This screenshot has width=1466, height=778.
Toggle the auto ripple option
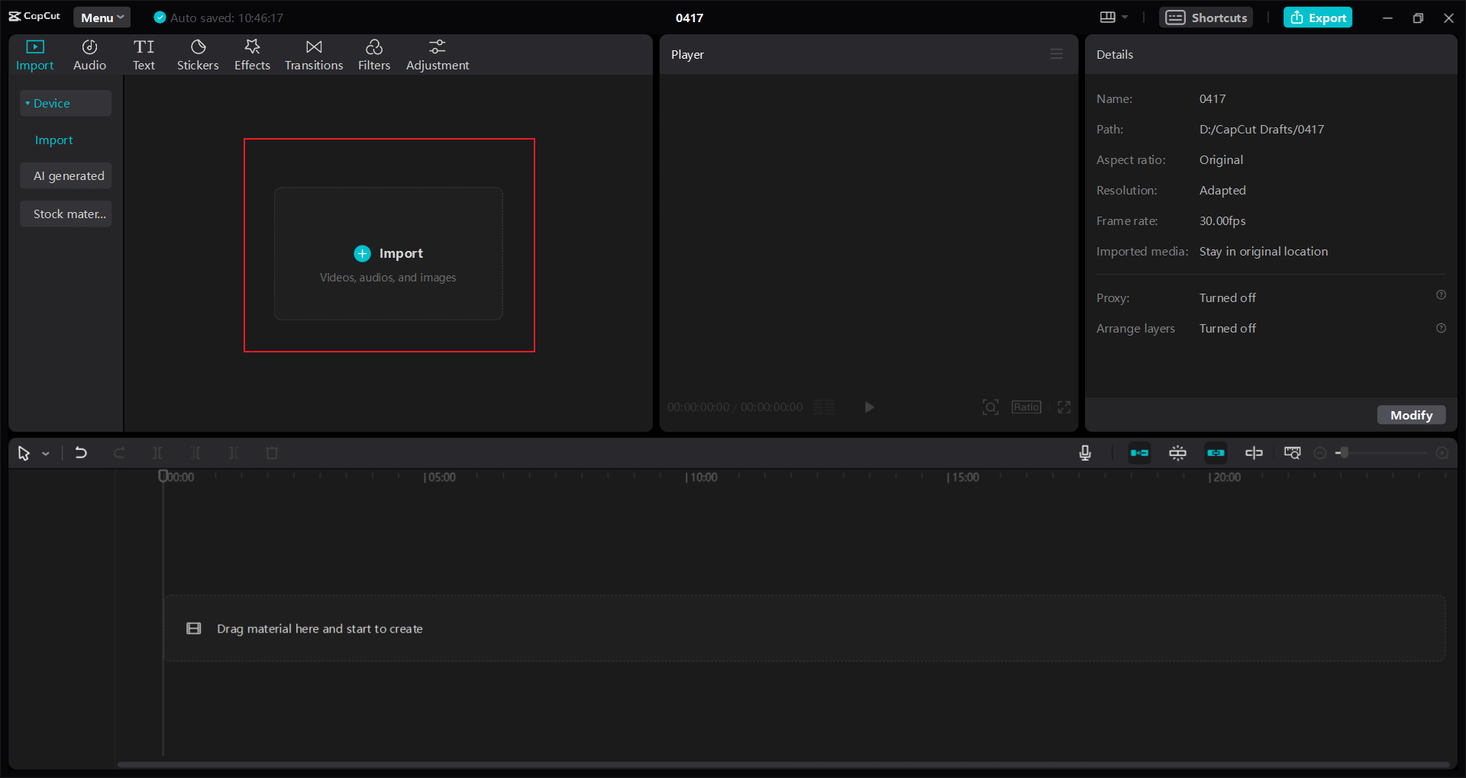click(1138, 452)
